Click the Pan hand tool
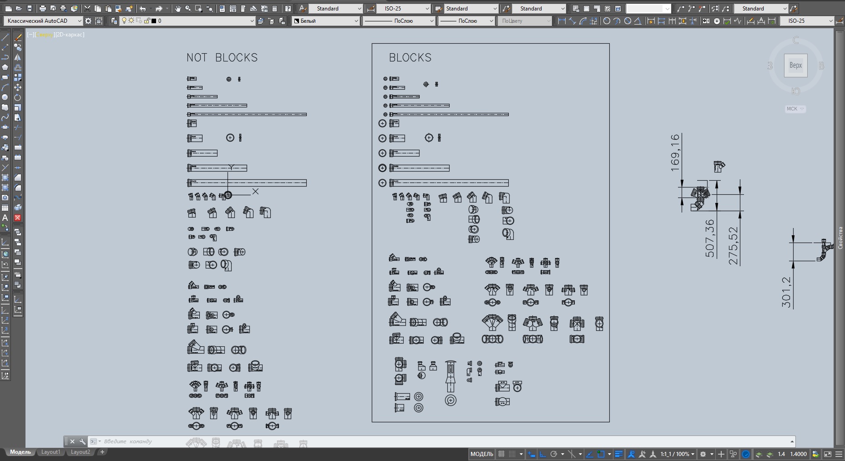The height and width of the screenshot is (461, 845). (178, 9)
